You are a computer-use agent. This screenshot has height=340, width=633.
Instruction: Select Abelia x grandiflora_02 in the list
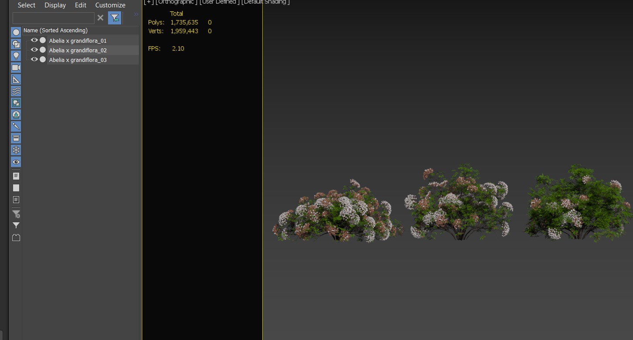tap(78, 50)
